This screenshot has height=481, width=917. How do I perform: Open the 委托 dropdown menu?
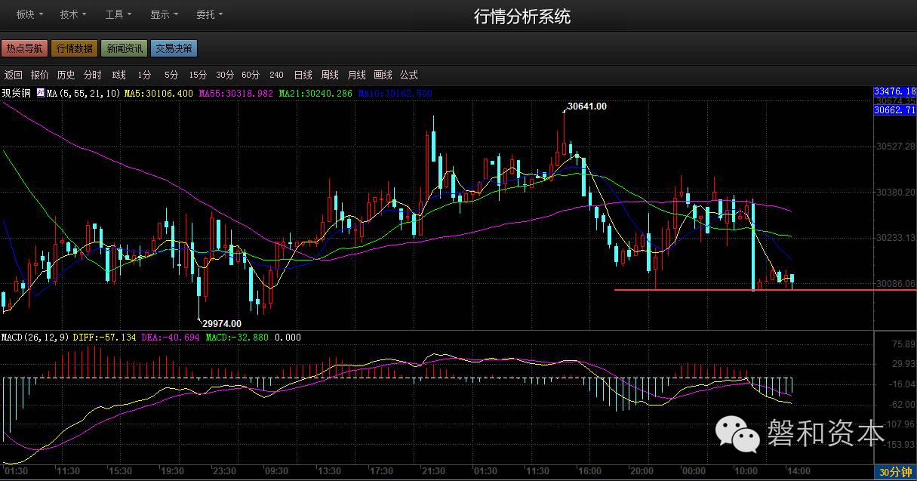pyautogui.click(x=209, y=14)
